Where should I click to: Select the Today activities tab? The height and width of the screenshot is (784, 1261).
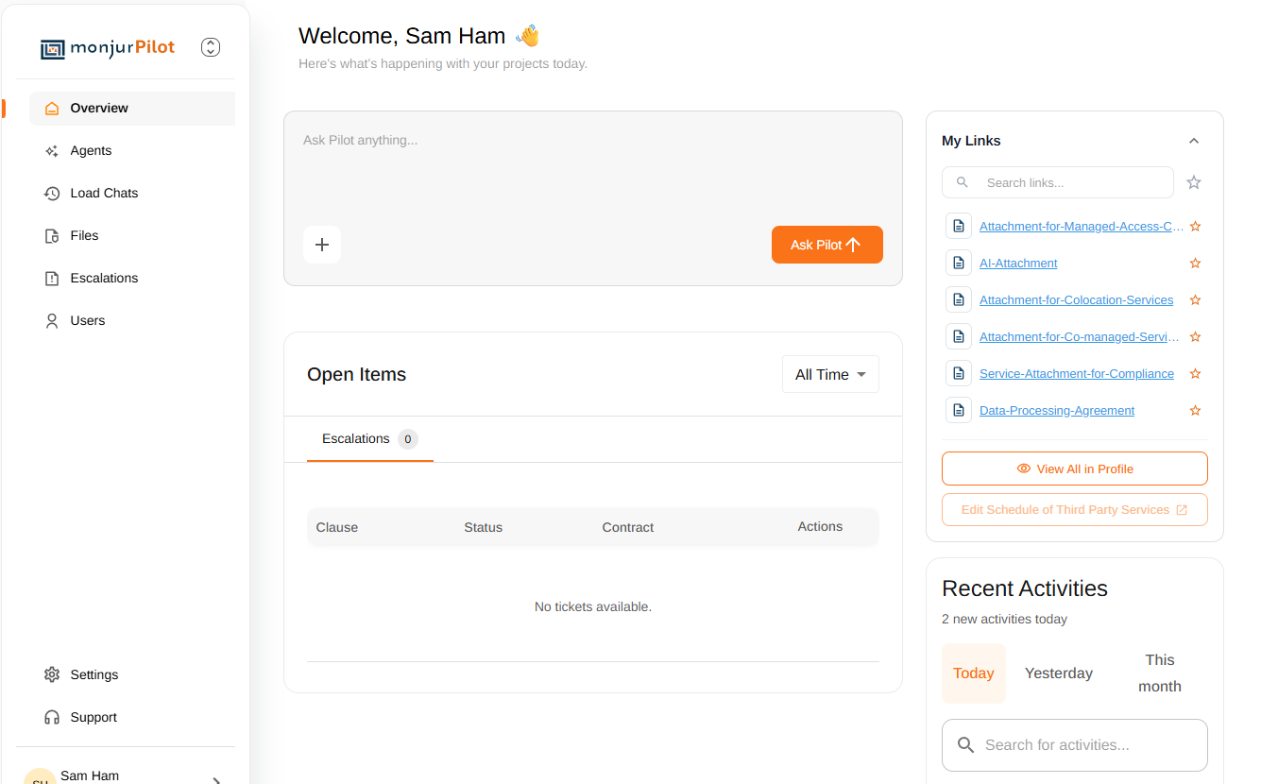tap(974, 673)
